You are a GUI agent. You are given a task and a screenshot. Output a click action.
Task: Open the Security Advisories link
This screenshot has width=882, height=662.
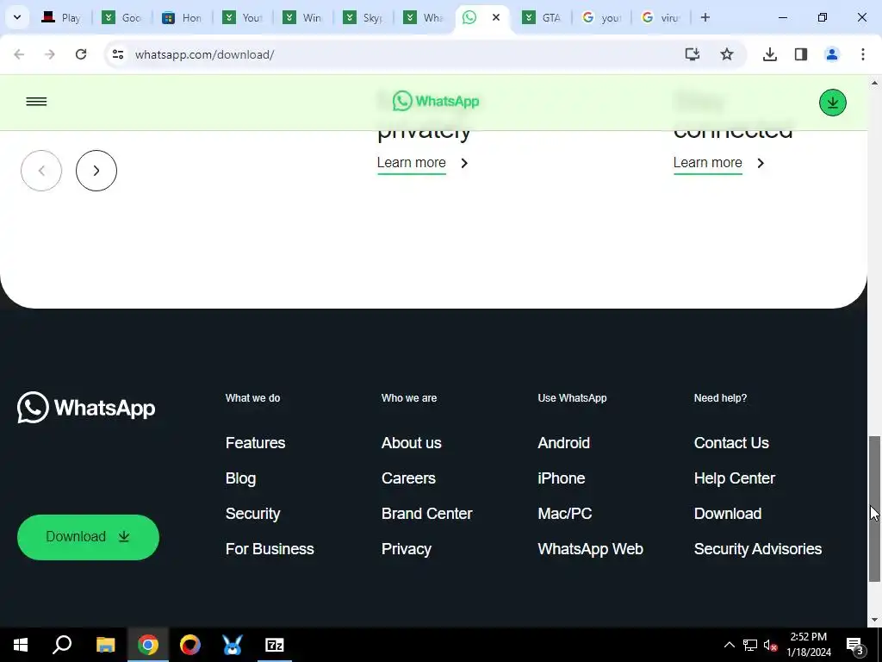(758, 549)
